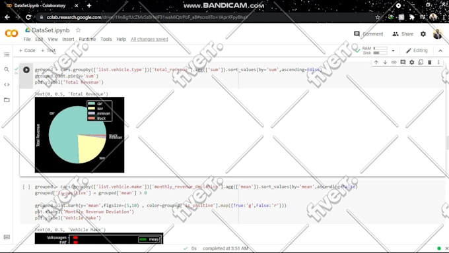
Task: Click the Volkswagen bar chart output
Action: tap(99, 239)
